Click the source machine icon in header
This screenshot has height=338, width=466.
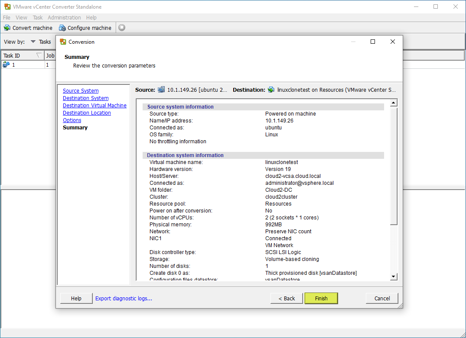[161, 90]
